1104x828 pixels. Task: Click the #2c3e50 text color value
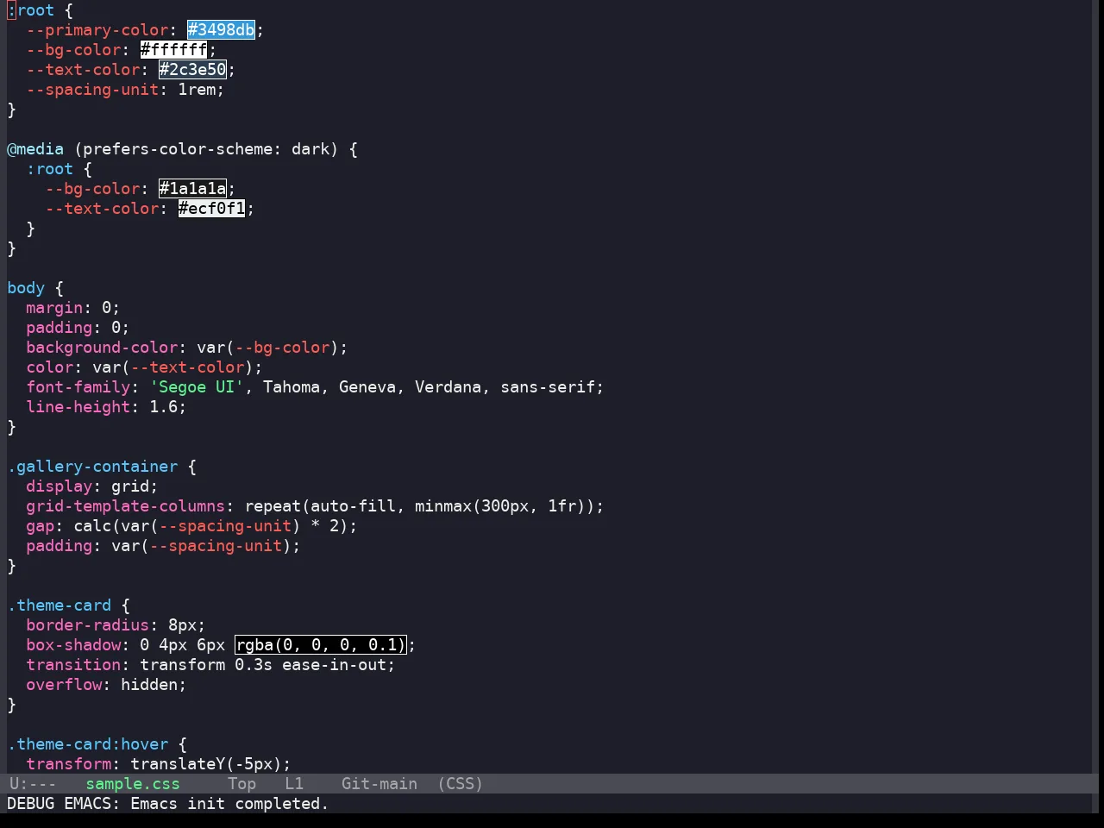pos(192,70)
